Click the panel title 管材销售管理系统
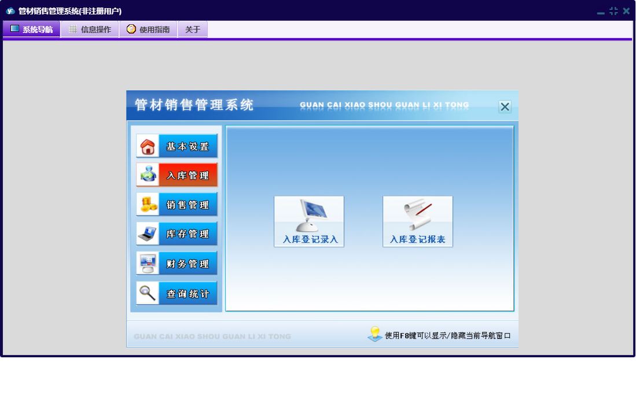The width and height of the screenshot is (636, 418). point(194,105)
